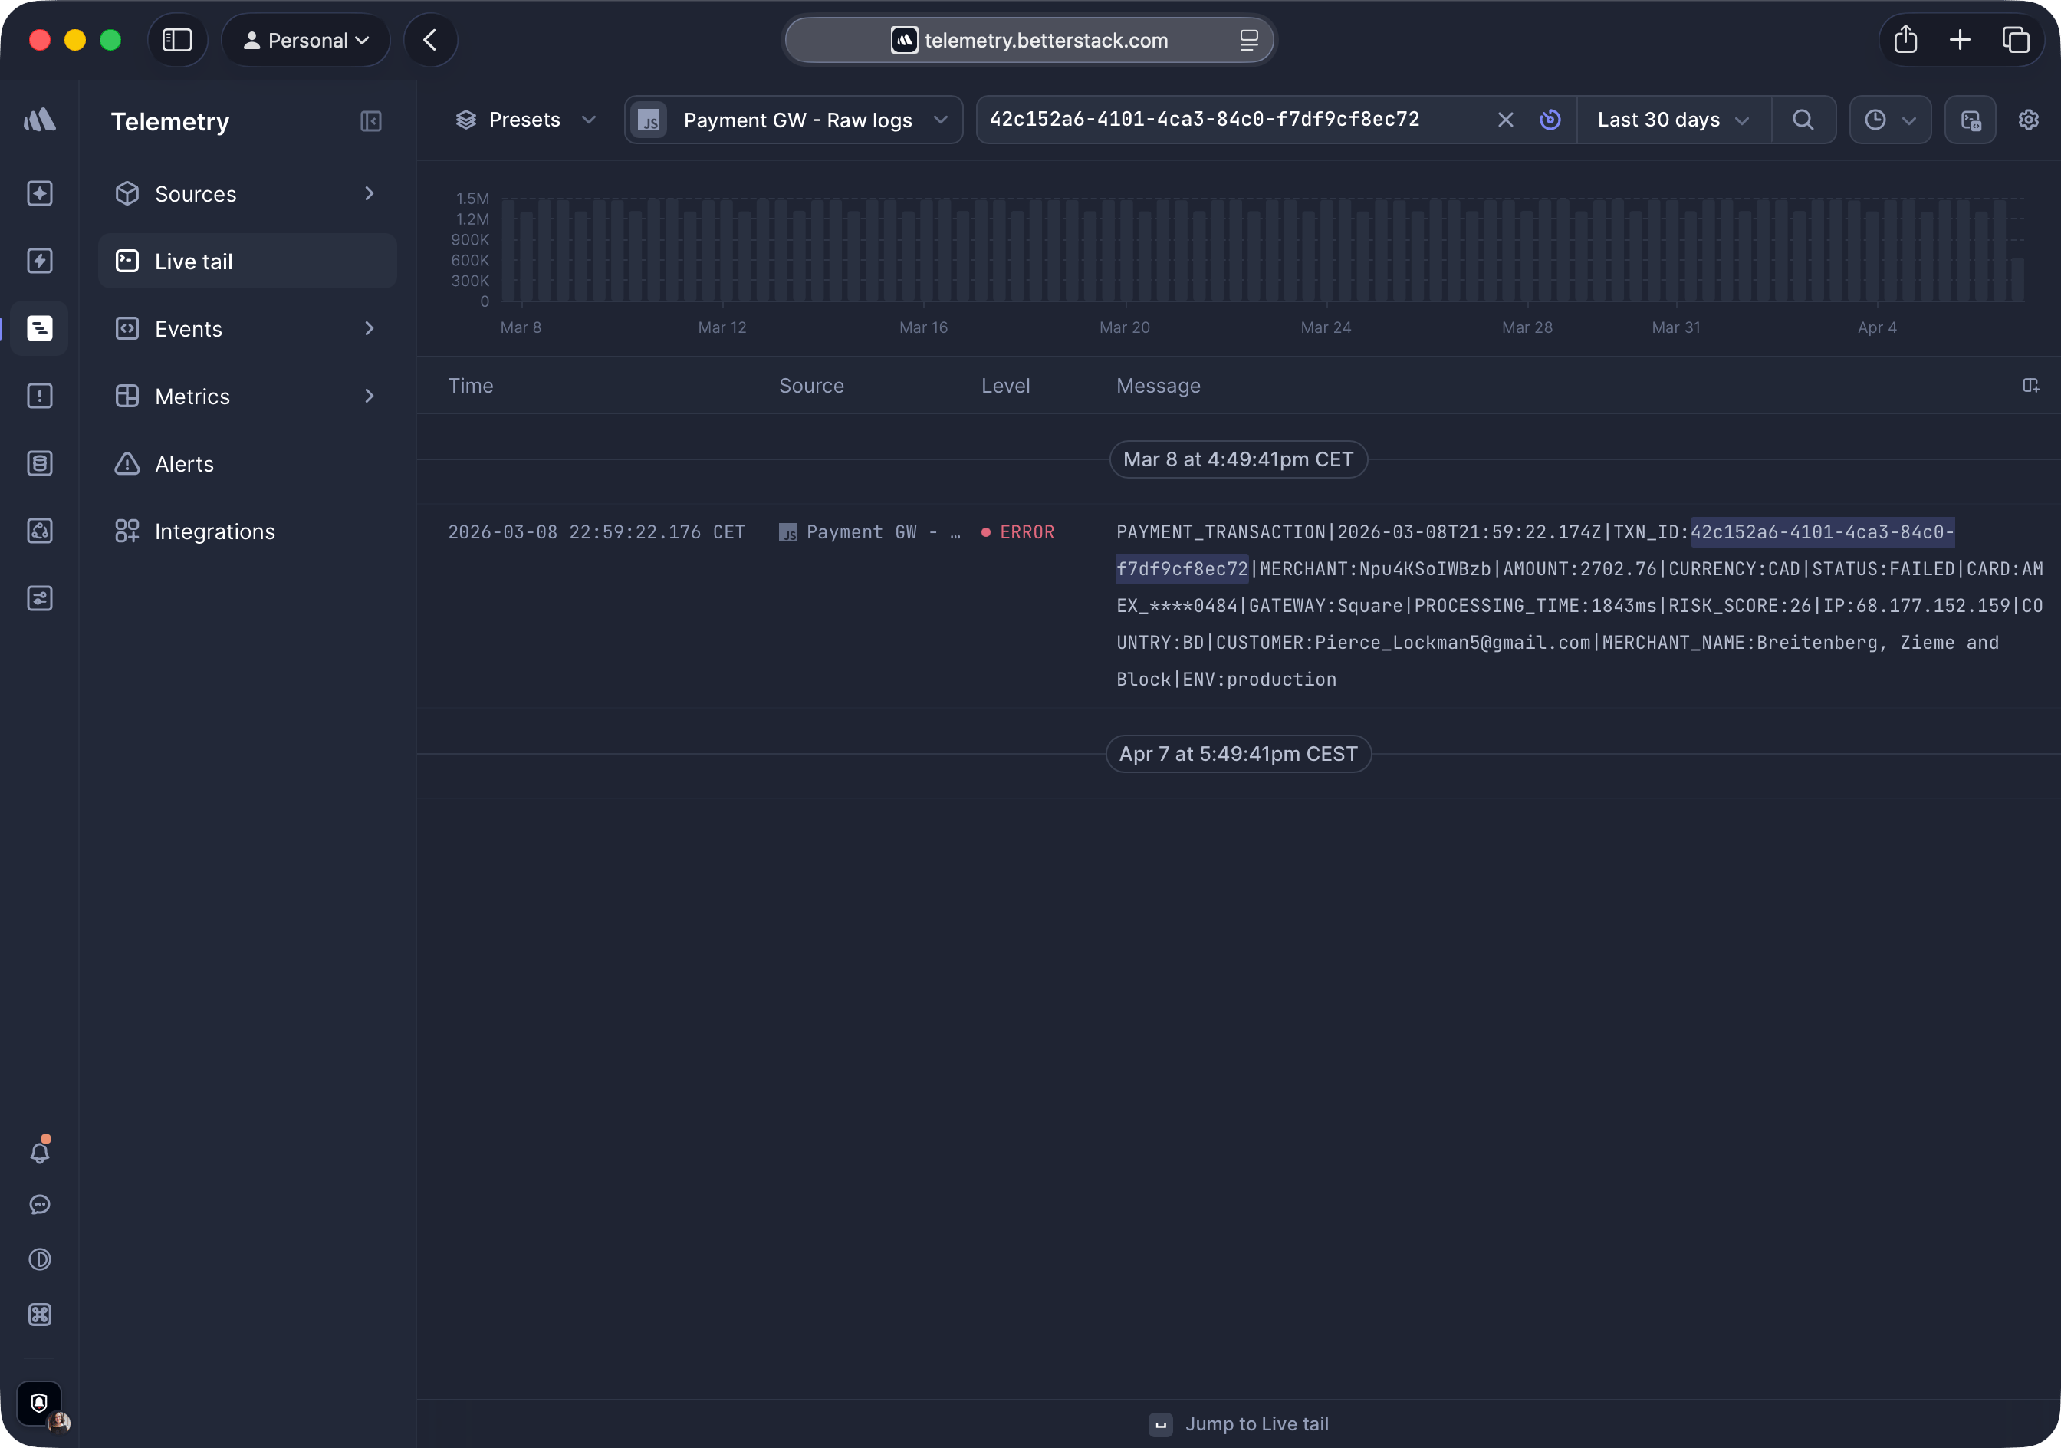This screenshot has height=1448, width=2061.
Task: Click the search magnifier icon
Action: [1803, 120]
